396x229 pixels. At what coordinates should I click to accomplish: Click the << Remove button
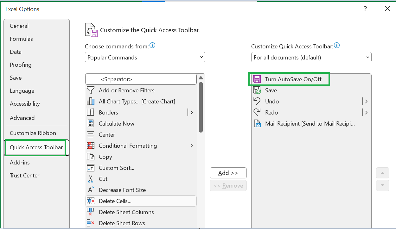point(228,186)
